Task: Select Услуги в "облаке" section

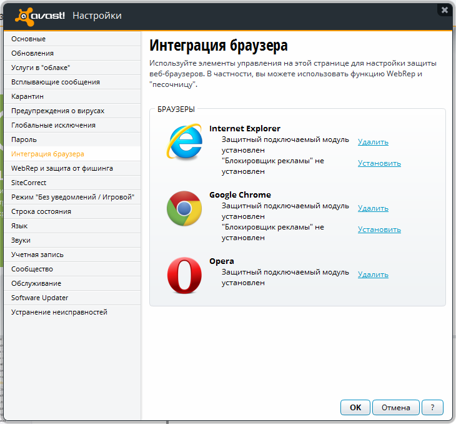Action: click(x=72, y=68)
